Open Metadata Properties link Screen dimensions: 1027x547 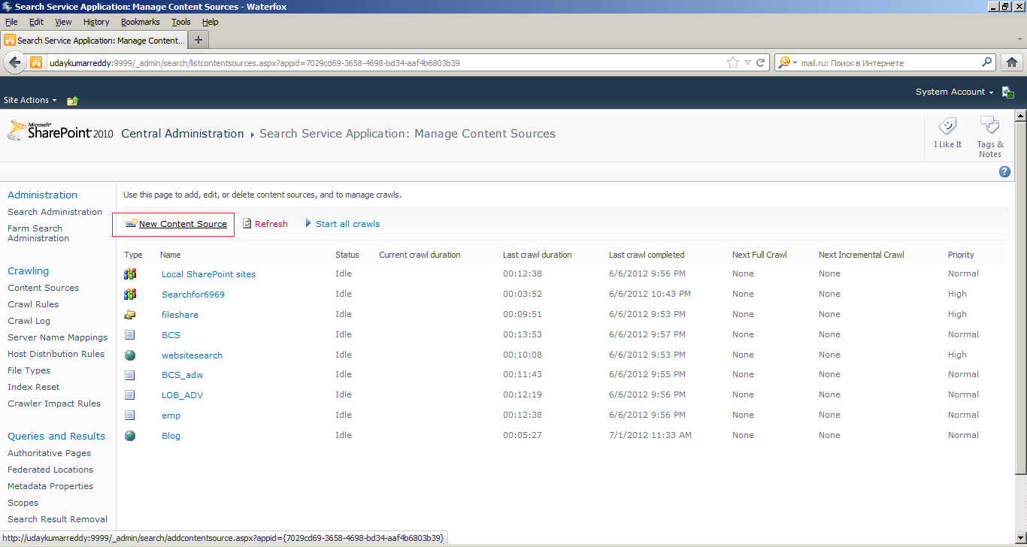click(x=50, y=486)
